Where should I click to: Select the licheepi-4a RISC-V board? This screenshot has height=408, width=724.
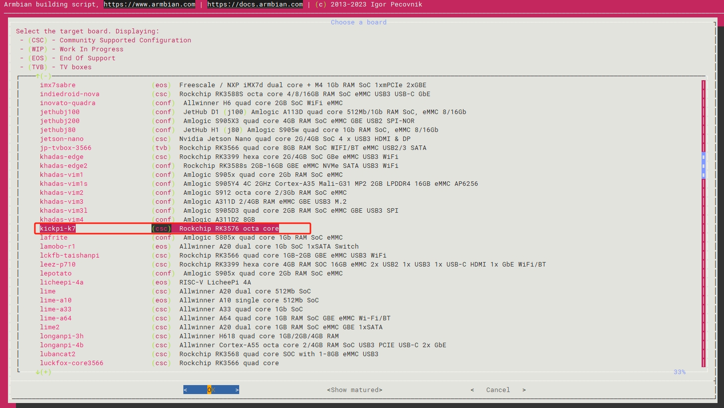coord(61,282)
